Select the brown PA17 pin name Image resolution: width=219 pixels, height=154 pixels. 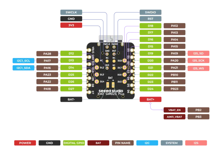coord(47,61)
